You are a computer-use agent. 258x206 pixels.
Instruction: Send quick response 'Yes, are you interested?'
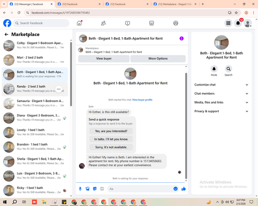pyautogui.click(x=111, y=131)
